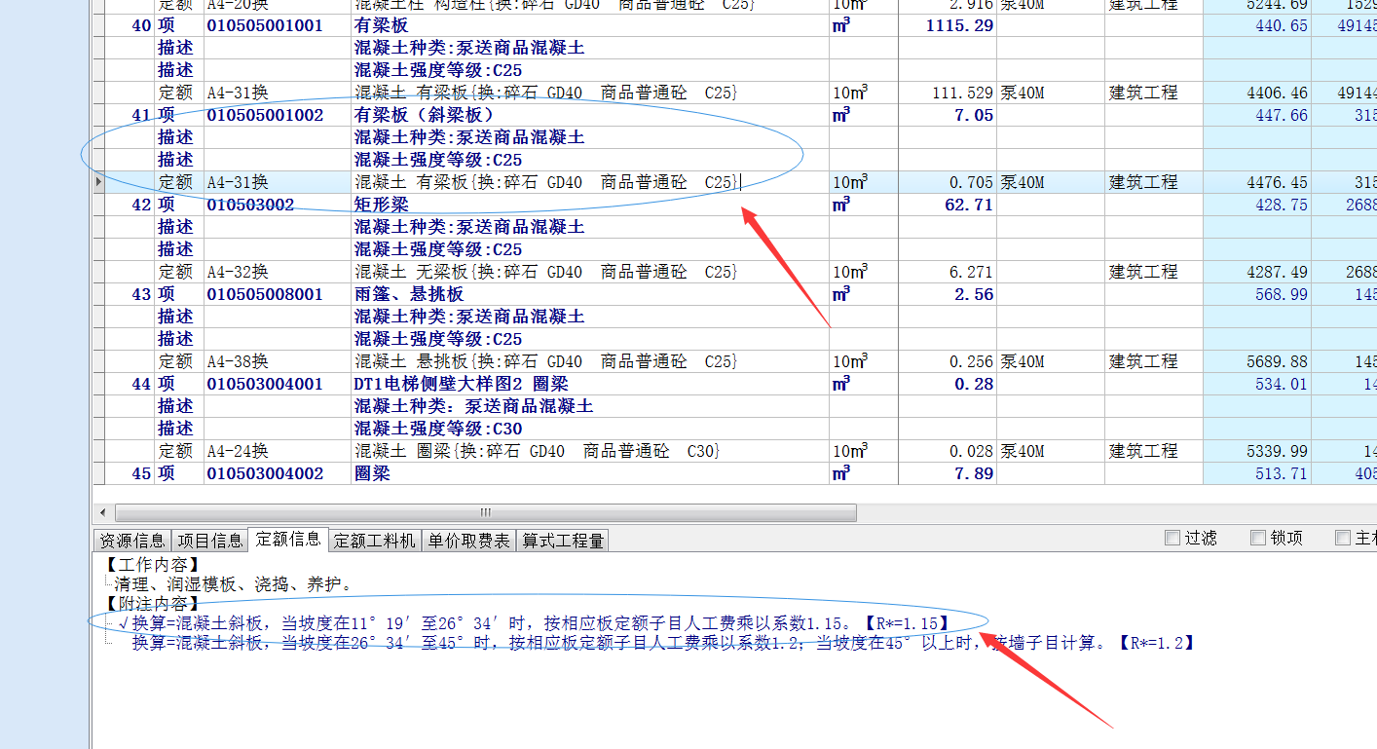Select the 悬挑板 quota description

pos(545,361)
